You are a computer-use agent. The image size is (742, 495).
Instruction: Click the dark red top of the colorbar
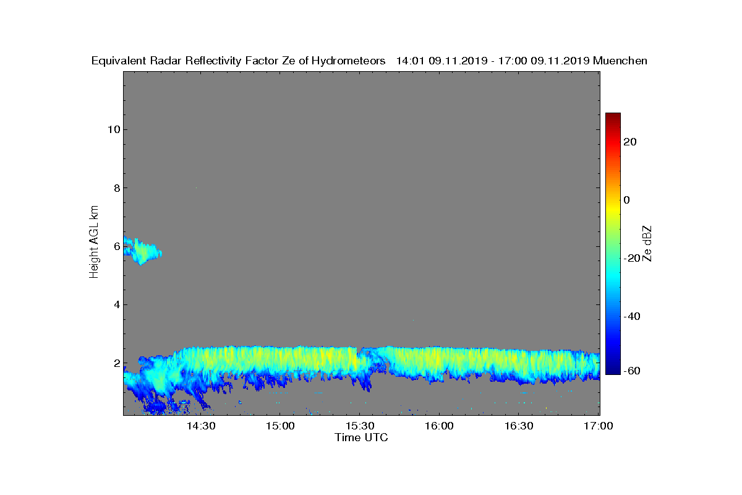coord(613,118)
